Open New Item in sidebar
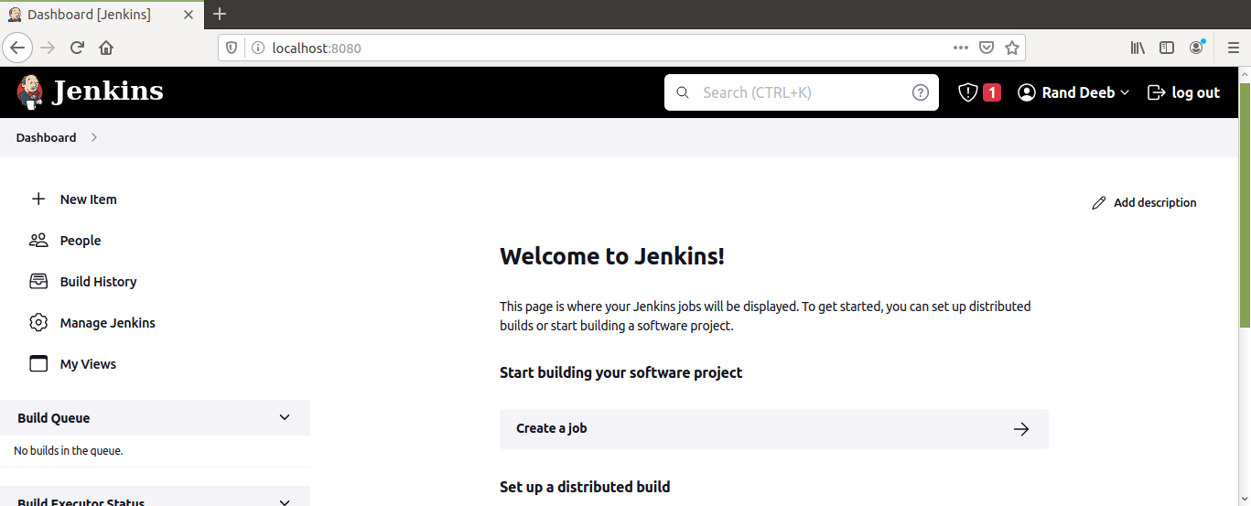The height and width of the screenshot is (506, 1251). click(88, 199)
